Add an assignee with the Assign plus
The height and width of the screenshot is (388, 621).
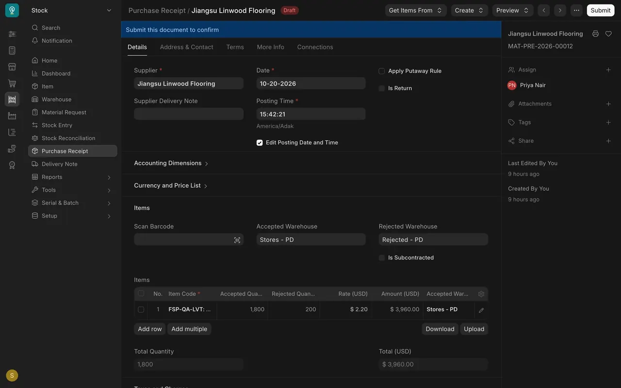[608, 70]
